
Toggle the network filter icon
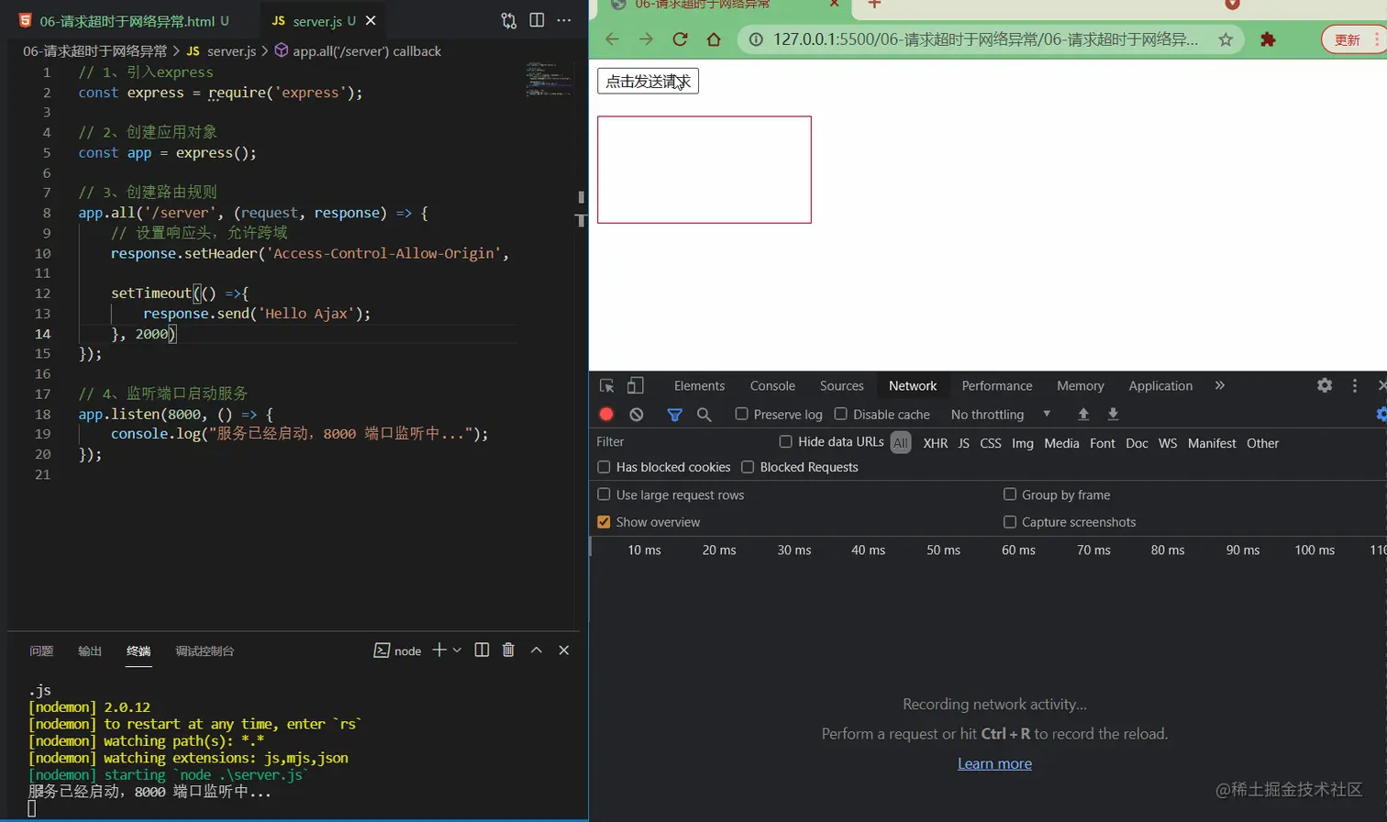pos(674,415)
